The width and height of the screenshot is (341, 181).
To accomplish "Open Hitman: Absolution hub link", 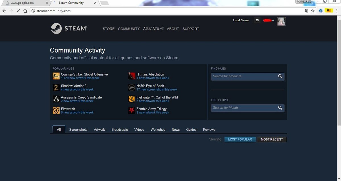I will (x=150, y=74).
